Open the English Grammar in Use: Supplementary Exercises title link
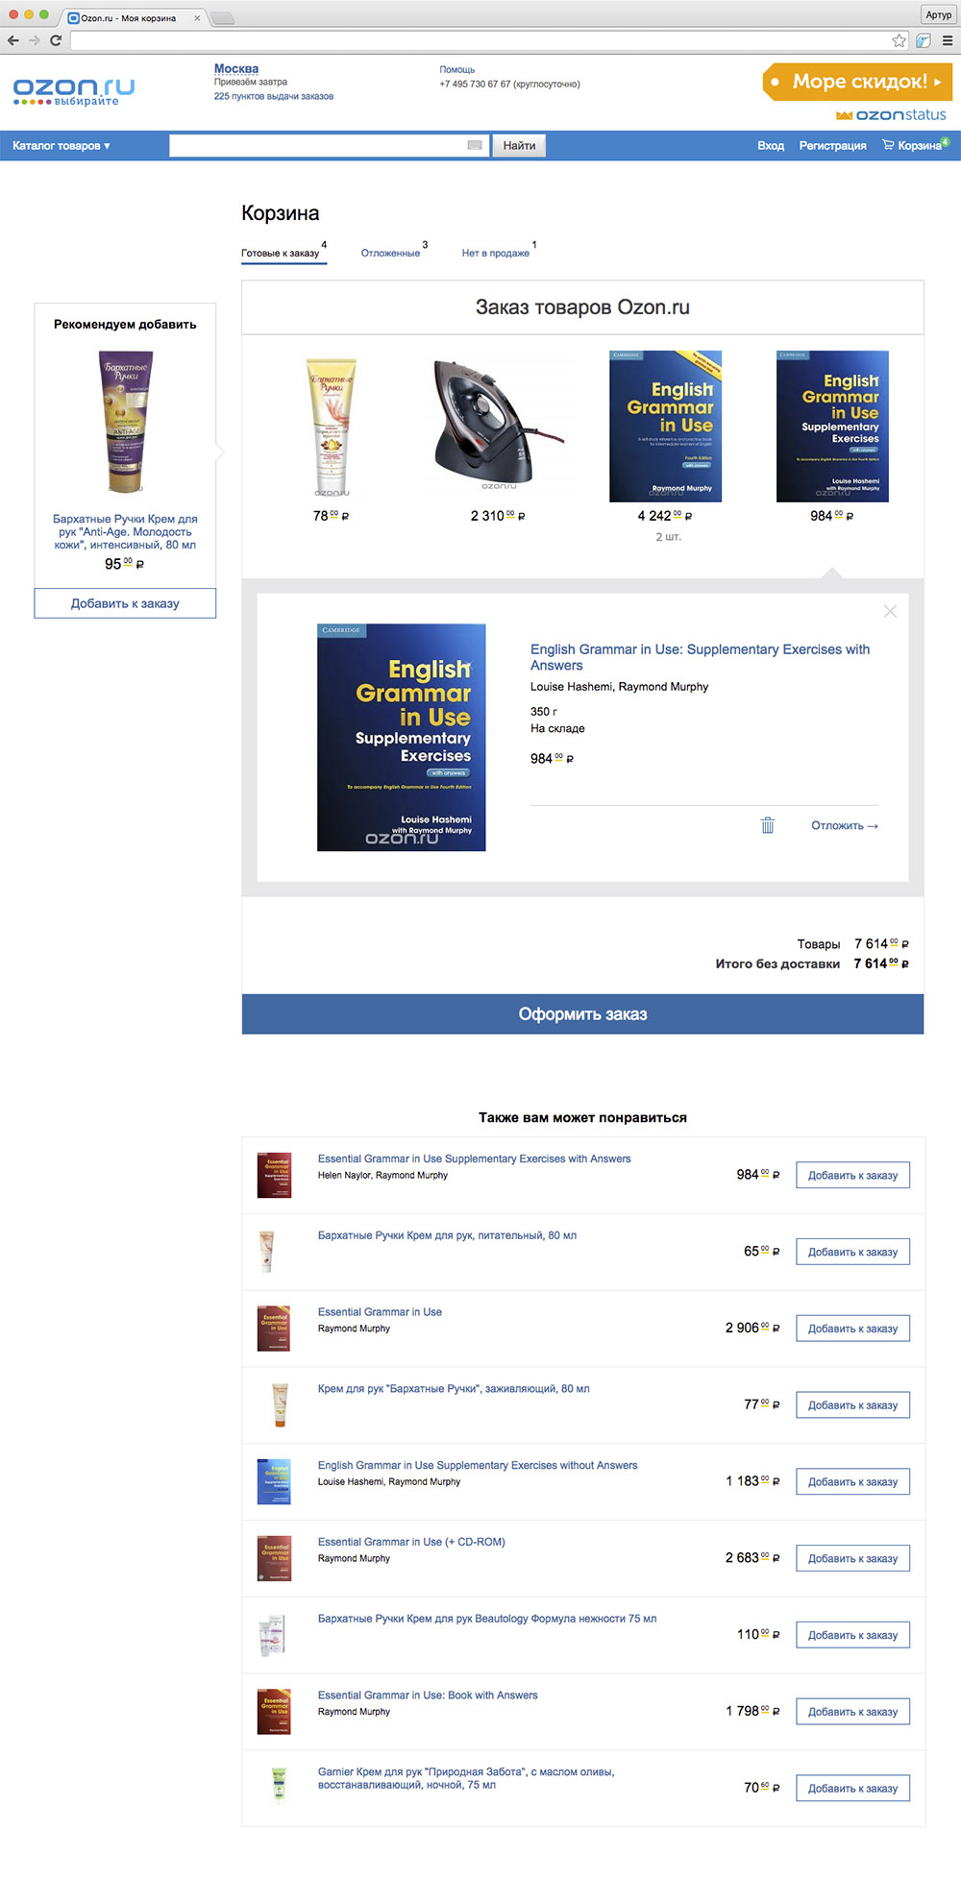Screen dimensions: 961x1903 pyautogui.click(x=700, y=657)
